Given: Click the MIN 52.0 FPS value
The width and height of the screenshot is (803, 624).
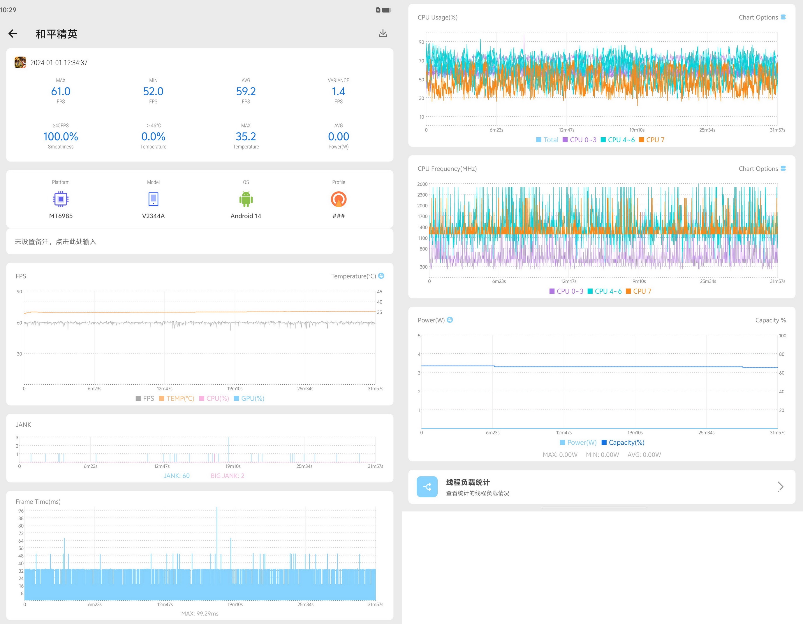Looking at the screenshot, I should (153, 91).
